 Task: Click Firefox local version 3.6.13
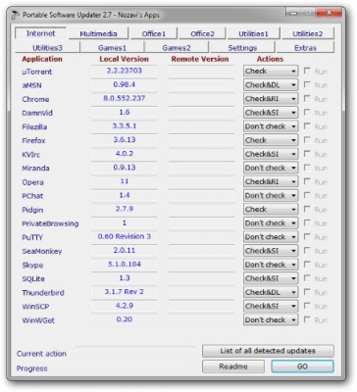click(124, 140)
